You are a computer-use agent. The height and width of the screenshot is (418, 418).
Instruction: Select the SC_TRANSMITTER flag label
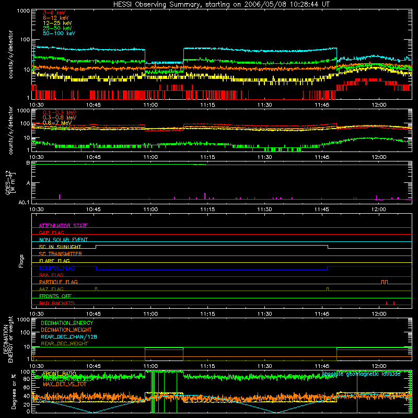tap(60, 254)
